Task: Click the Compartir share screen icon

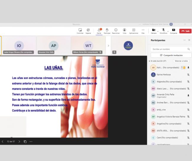Action: pos(173,30)
